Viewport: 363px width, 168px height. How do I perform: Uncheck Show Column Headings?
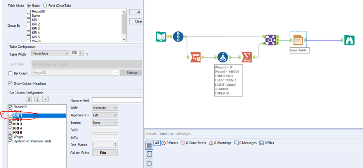pos(10,83)
